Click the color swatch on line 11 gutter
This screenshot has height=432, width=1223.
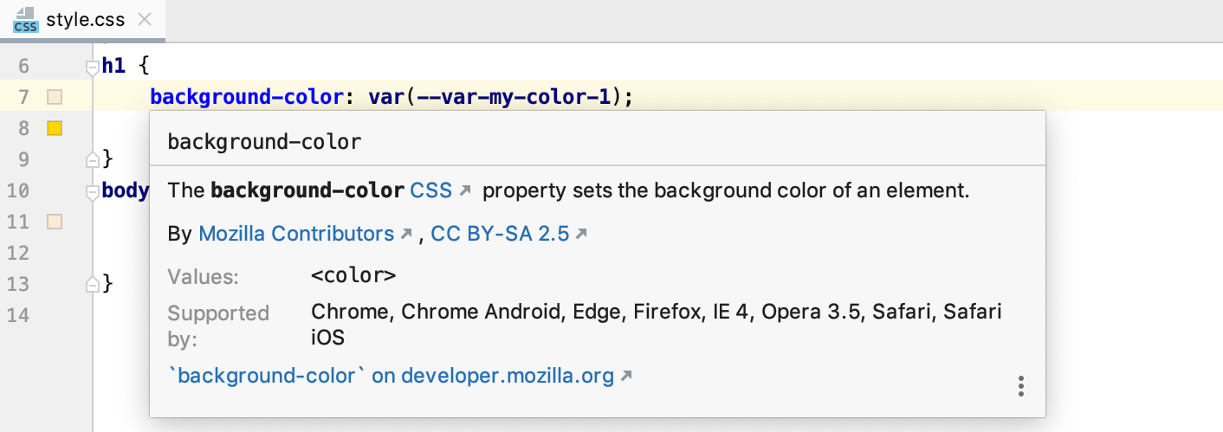click(x=55, y=222)
